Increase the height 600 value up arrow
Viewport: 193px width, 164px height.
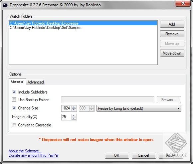pos(92,107)
